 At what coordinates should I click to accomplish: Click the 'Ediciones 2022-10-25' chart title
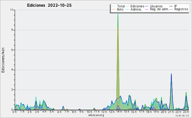(x=49, y=5)
